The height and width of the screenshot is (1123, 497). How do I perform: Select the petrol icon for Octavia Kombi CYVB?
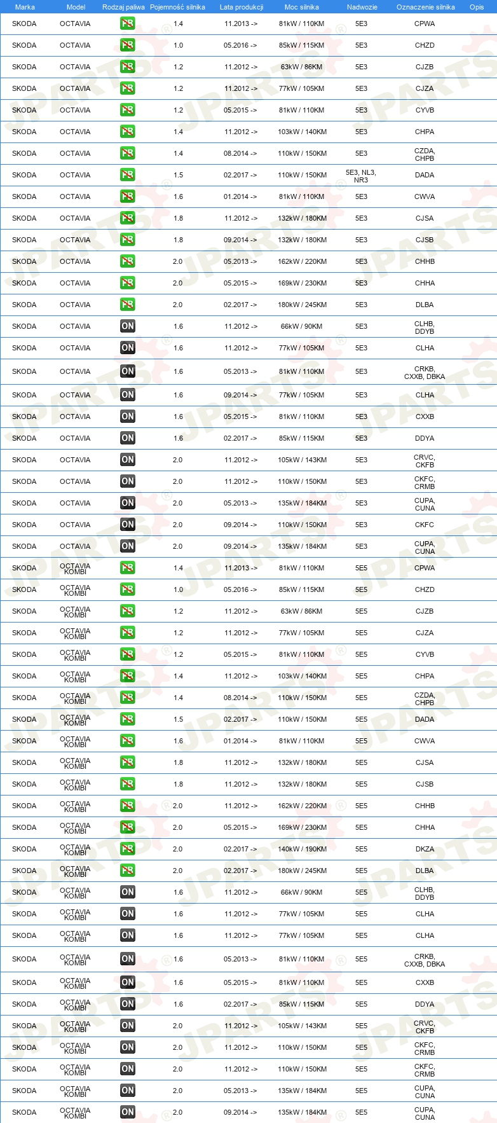128,654
